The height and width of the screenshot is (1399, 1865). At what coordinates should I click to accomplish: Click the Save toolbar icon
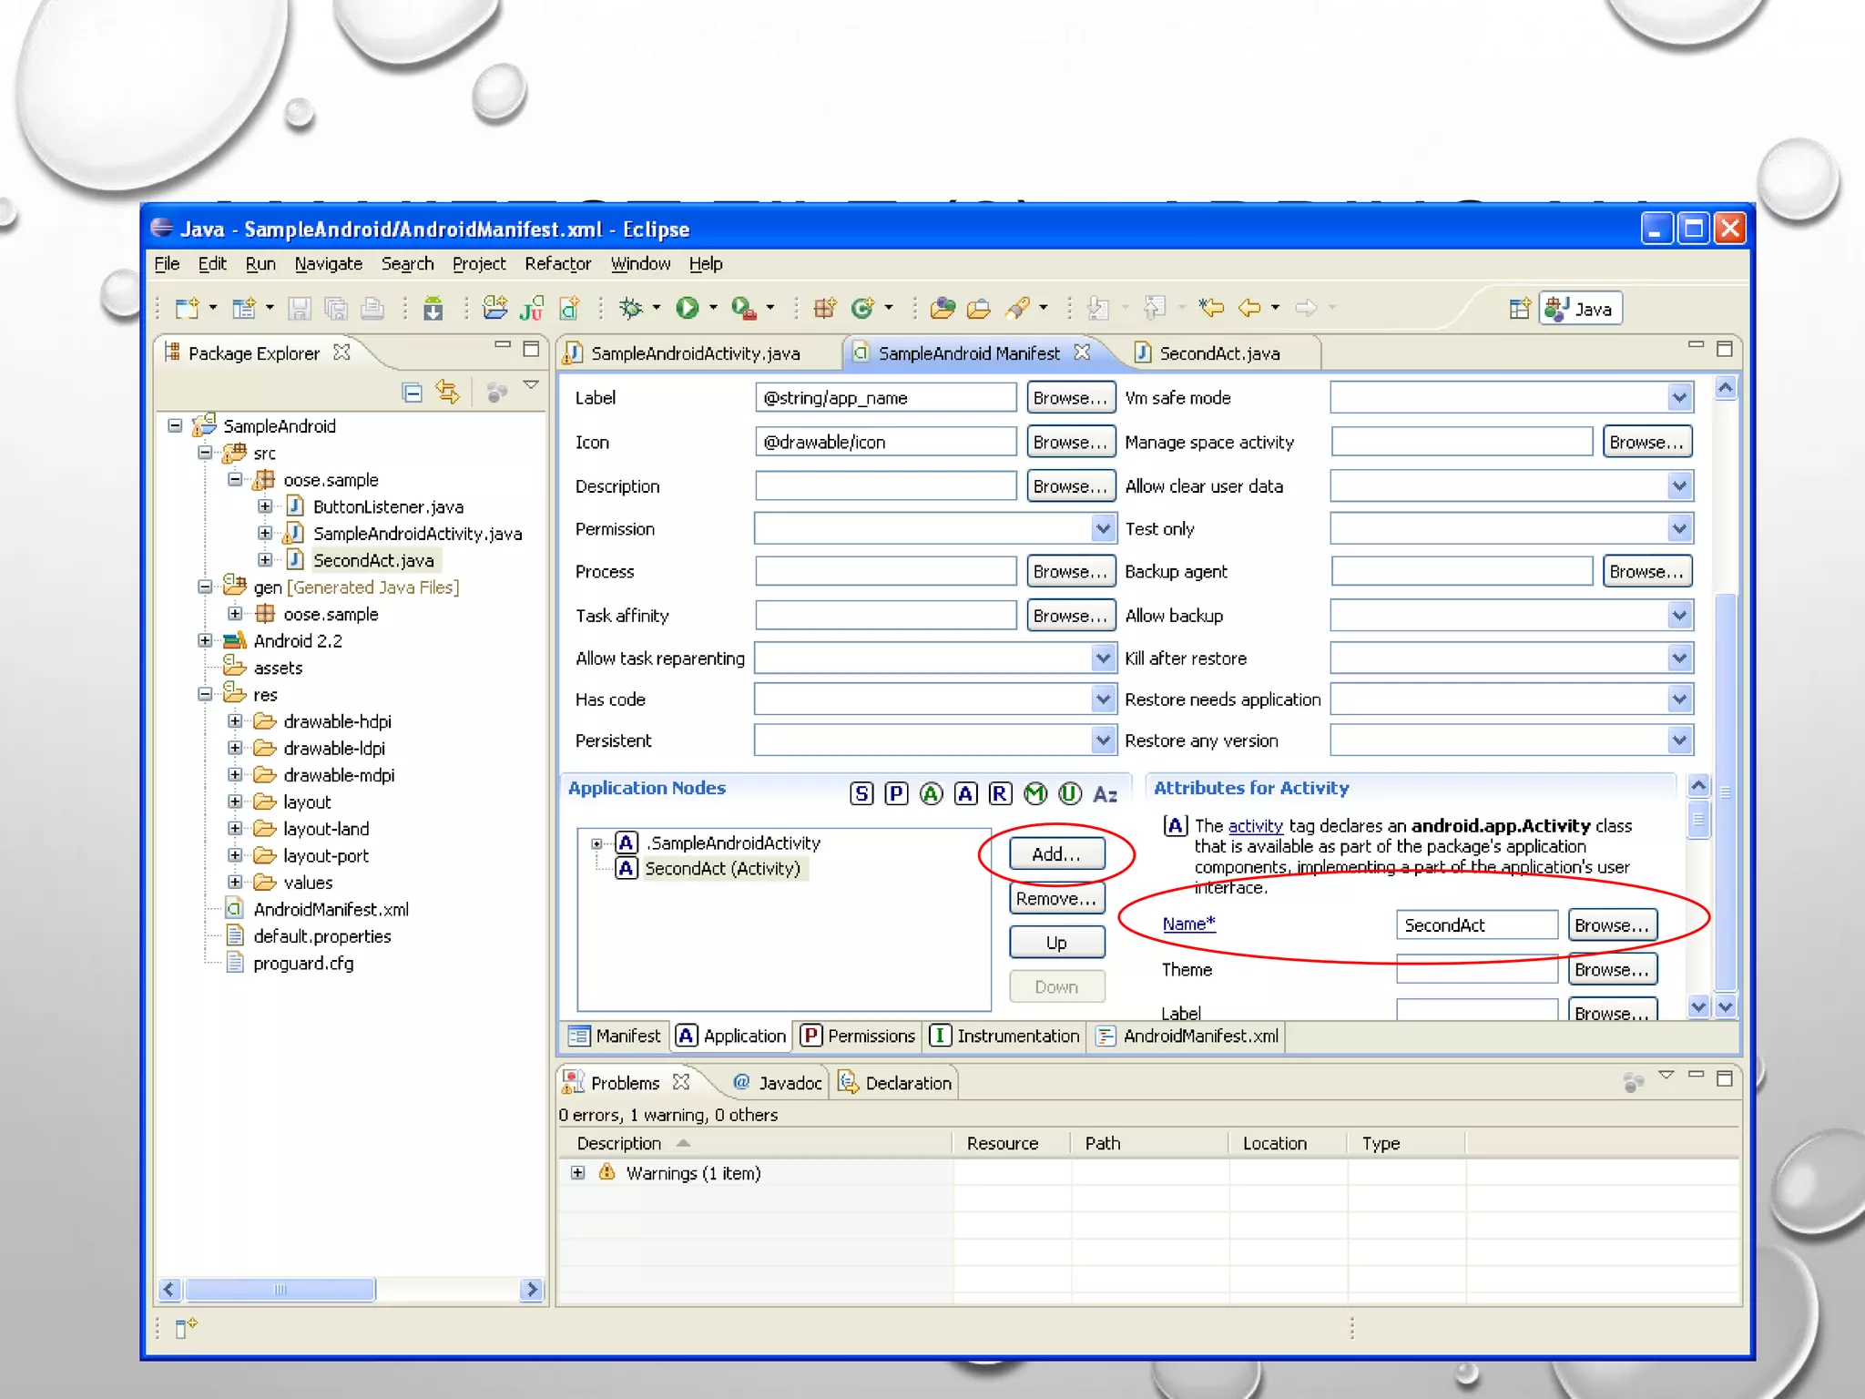click(299, 309)
